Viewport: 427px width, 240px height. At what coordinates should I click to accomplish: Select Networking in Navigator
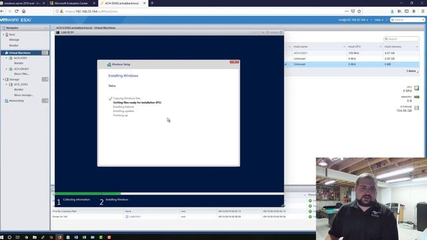(x=16, y=101)
